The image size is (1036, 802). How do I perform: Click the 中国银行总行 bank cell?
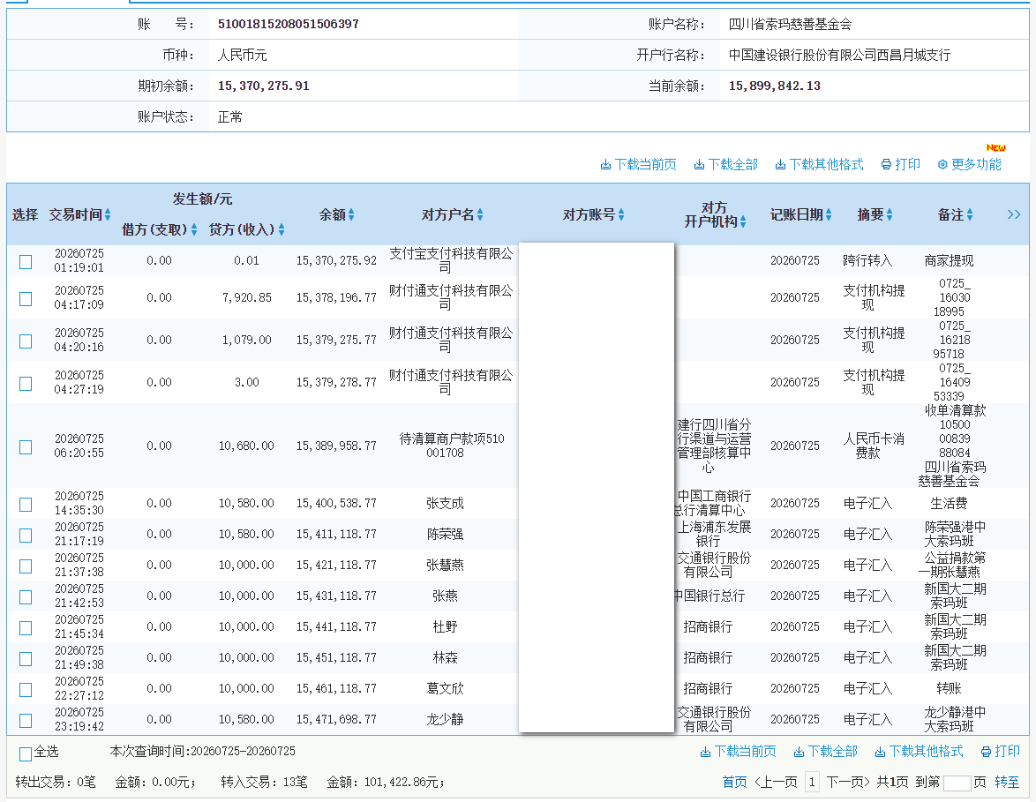(709, 596)
